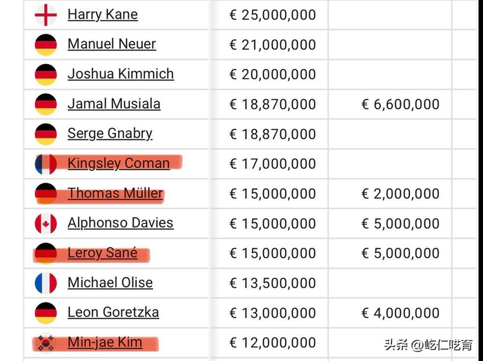Open the highlighted Thomas Müller link
The height and width of the screenshot is (361, 483).
[x=115, y=194]
